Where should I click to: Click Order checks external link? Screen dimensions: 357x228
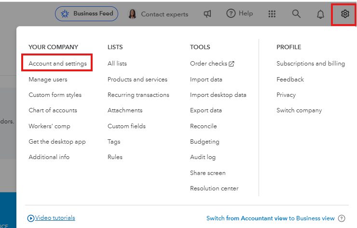(212, 64)
